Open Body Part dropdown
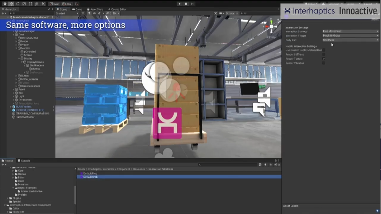The width and height of the screenshot is (381, 214). pyautogui.click(x=351, y=40)
